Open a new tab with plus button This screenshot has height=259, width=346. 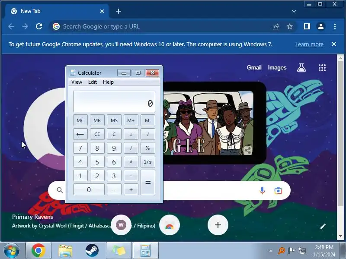[x=118, y=11]
